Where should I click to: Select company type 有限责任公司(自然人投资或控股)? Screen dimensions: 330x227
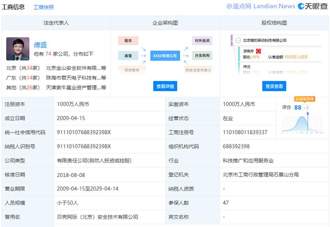(x=94, y=161)
